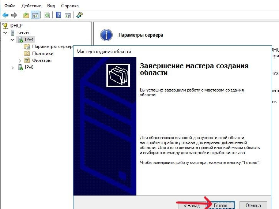
Task: Expand the IPv6 tree node
Action: click(x=12, y=68)
